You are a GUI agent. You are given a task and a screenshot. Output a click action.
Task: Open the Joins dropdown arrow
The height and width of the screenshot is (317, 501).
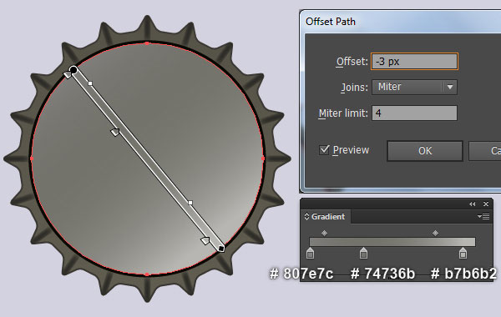[450, 87]
